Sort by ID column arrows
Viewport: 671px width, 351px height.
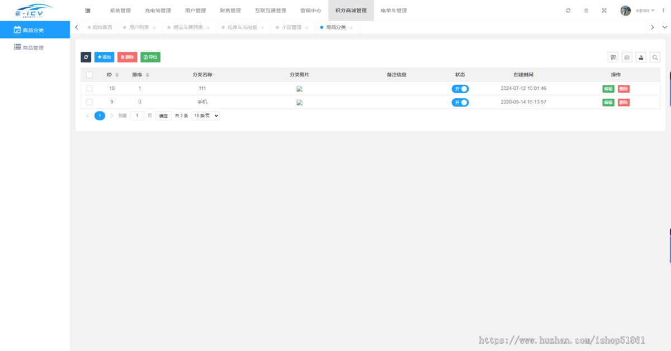click(x=117, y=75)
